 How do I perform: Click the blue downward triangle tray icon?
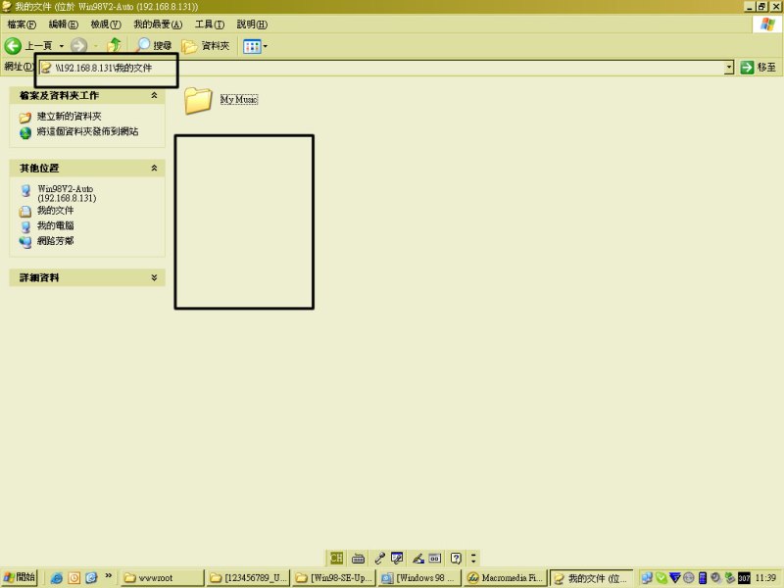[x=675, y=578]
